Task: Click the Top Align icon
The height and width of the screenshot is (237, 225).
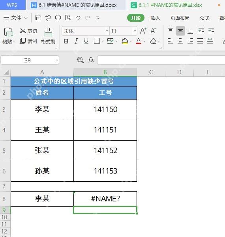Action: pos(171,30)
